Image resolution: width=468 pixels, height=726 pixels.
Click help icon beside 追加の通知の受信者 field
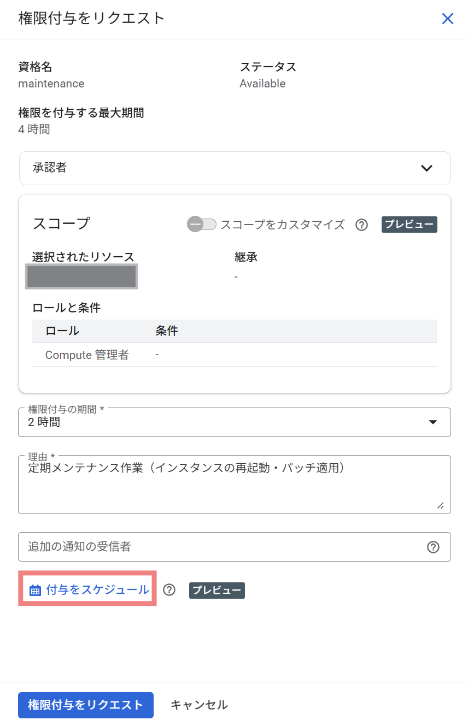click(433, 546)
